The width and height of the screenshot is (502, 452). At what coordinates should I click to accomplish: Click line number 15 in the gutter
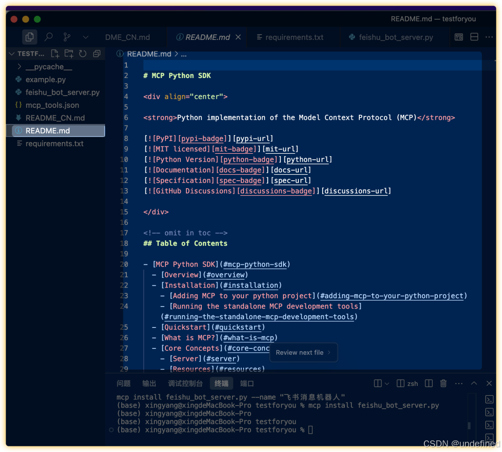click(124, 212)
